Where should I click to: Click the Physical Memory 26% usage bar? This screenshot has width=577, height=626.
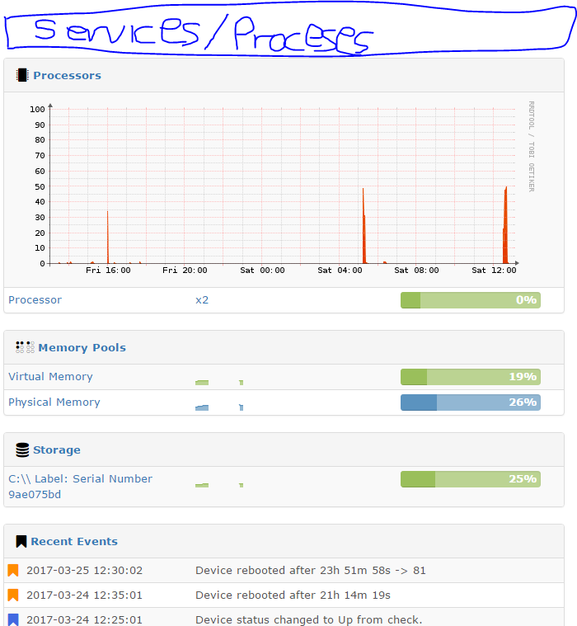[470, 402]
